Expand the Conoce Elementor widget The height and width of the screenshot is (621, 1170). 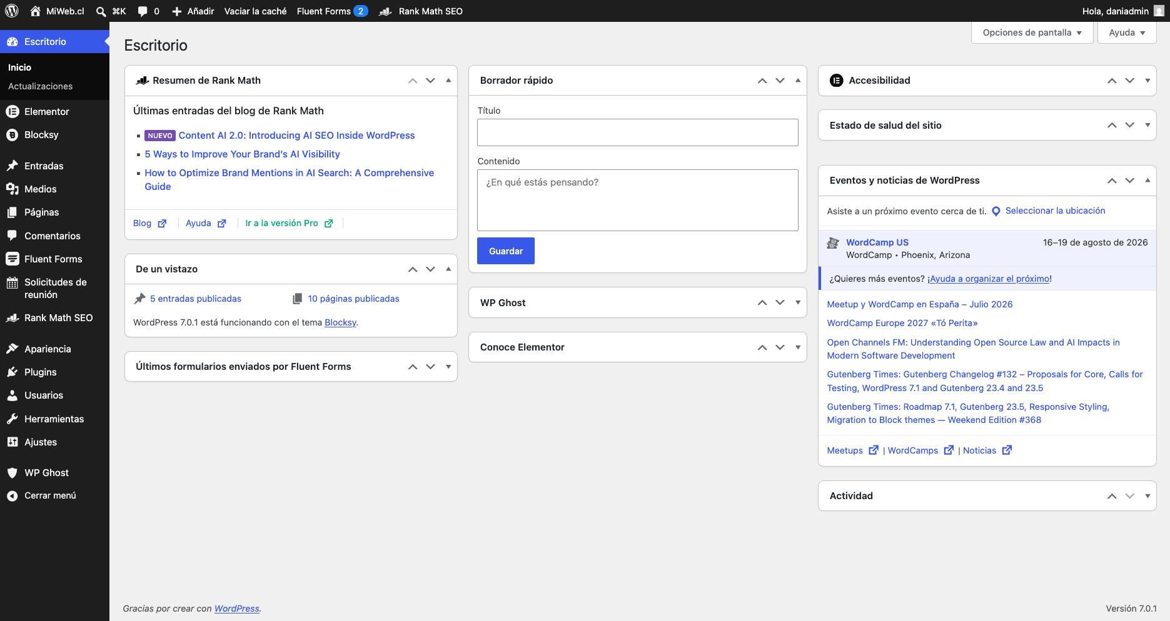coord(798,347)
